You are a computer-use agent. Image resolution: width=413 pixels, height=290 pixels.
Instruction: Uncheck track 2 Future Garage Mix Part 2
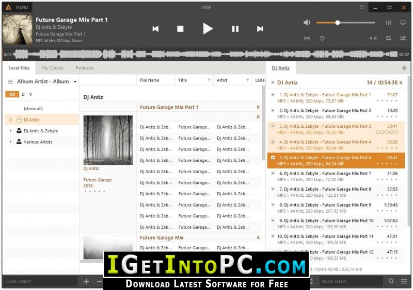pos(273,110)
